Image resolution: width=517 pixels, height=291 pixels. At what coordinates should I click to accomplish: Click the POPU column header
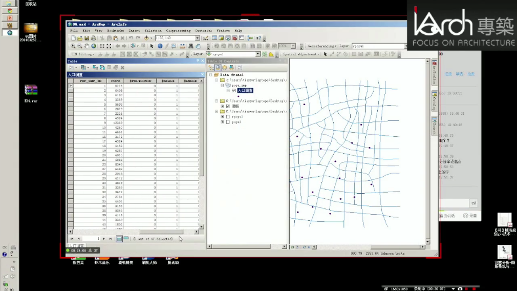(x=115, y=81)
